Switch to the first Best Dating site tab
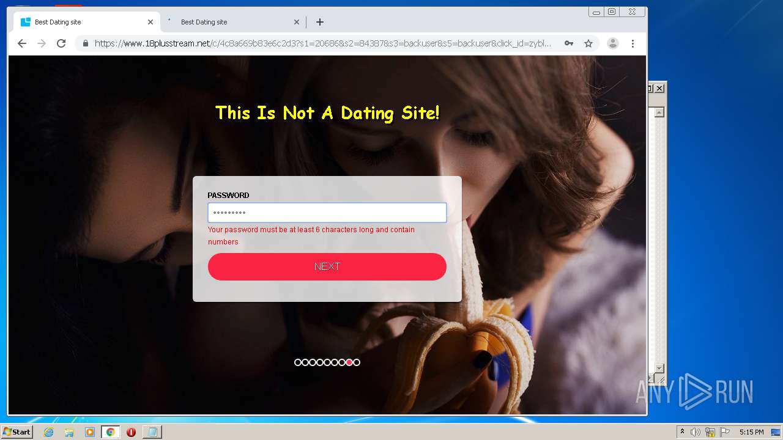This screenshot has width=783, height=440. (86, 22)
